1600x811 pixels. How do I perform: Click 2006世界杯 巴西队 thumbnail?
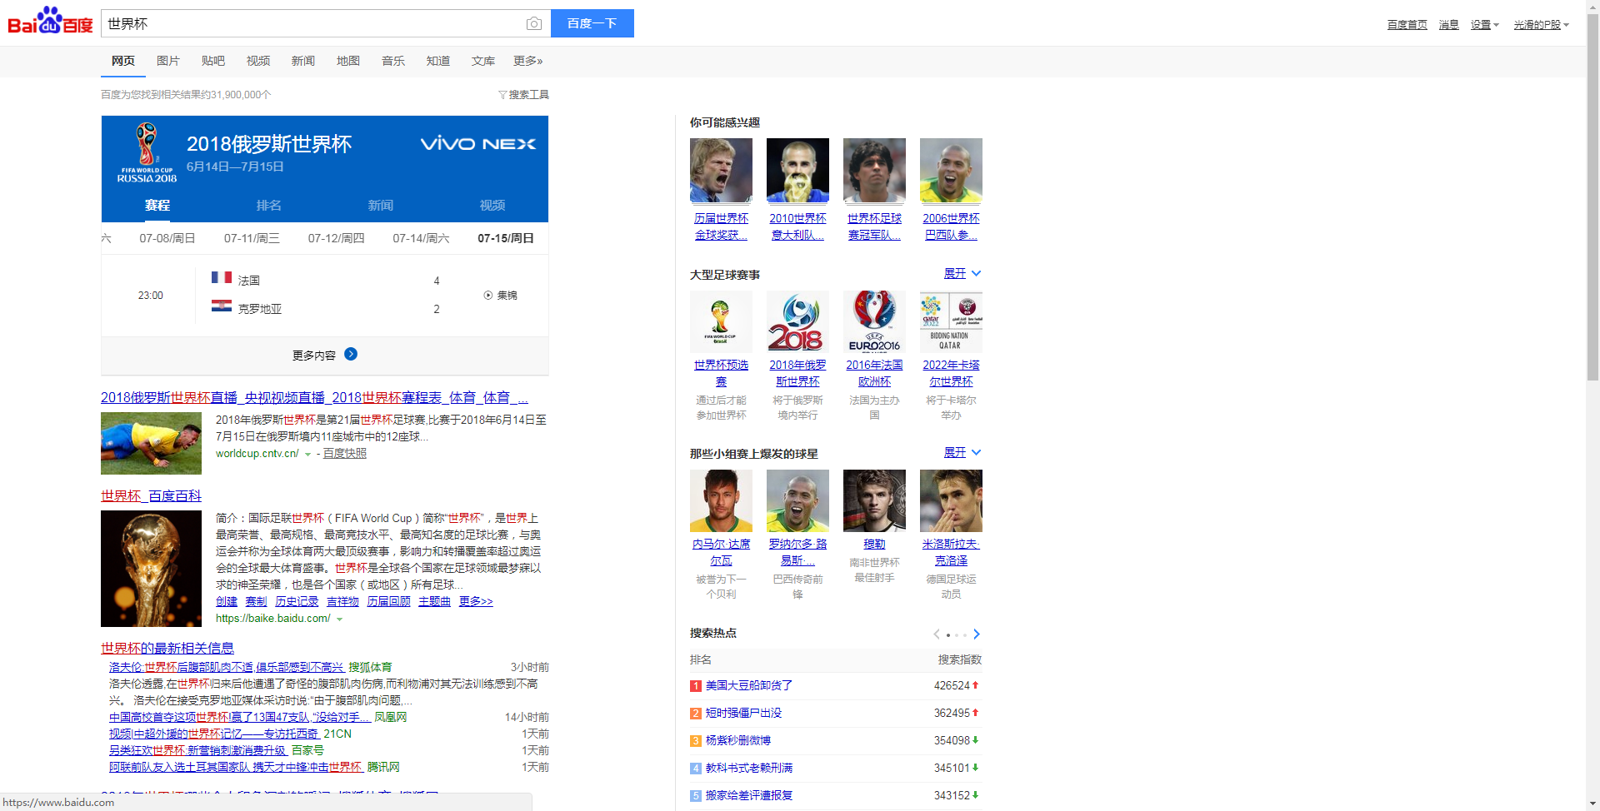pos(951,171)
